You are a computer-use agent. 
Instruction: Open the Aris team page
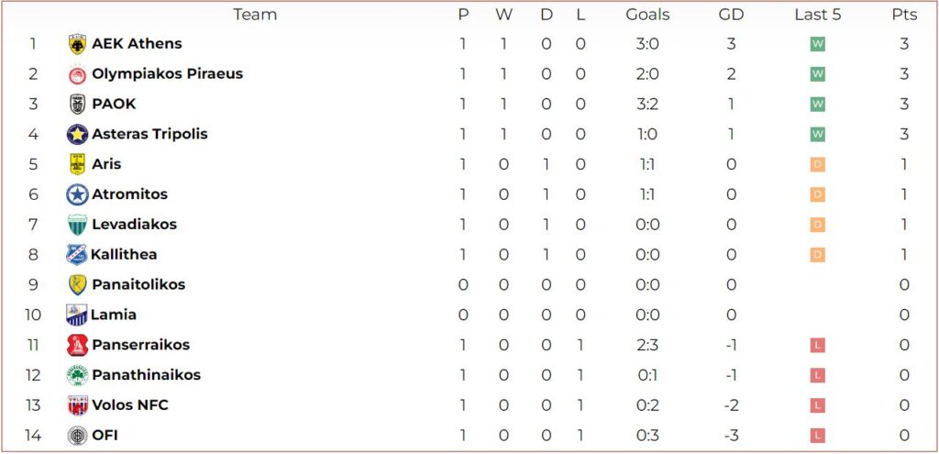click(x=106, y=164)
